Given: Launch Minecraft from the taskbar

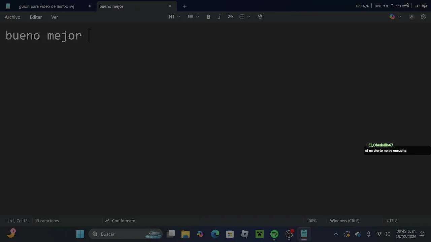Looking at the screenshot, I should click(x=260, y=234).
